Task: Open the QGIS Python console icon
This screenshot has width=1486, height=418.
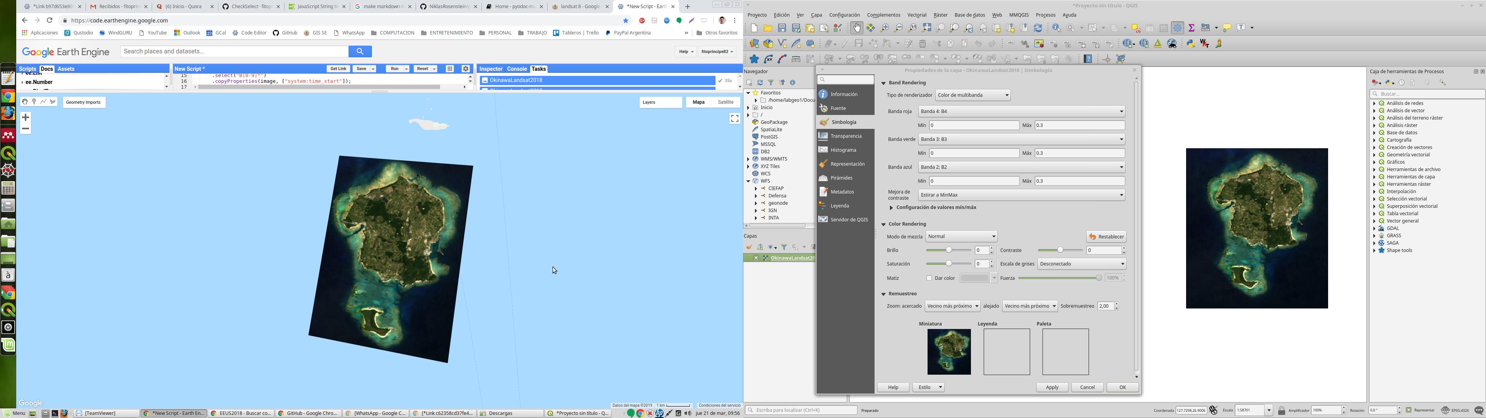Action: coord(1191,44)
